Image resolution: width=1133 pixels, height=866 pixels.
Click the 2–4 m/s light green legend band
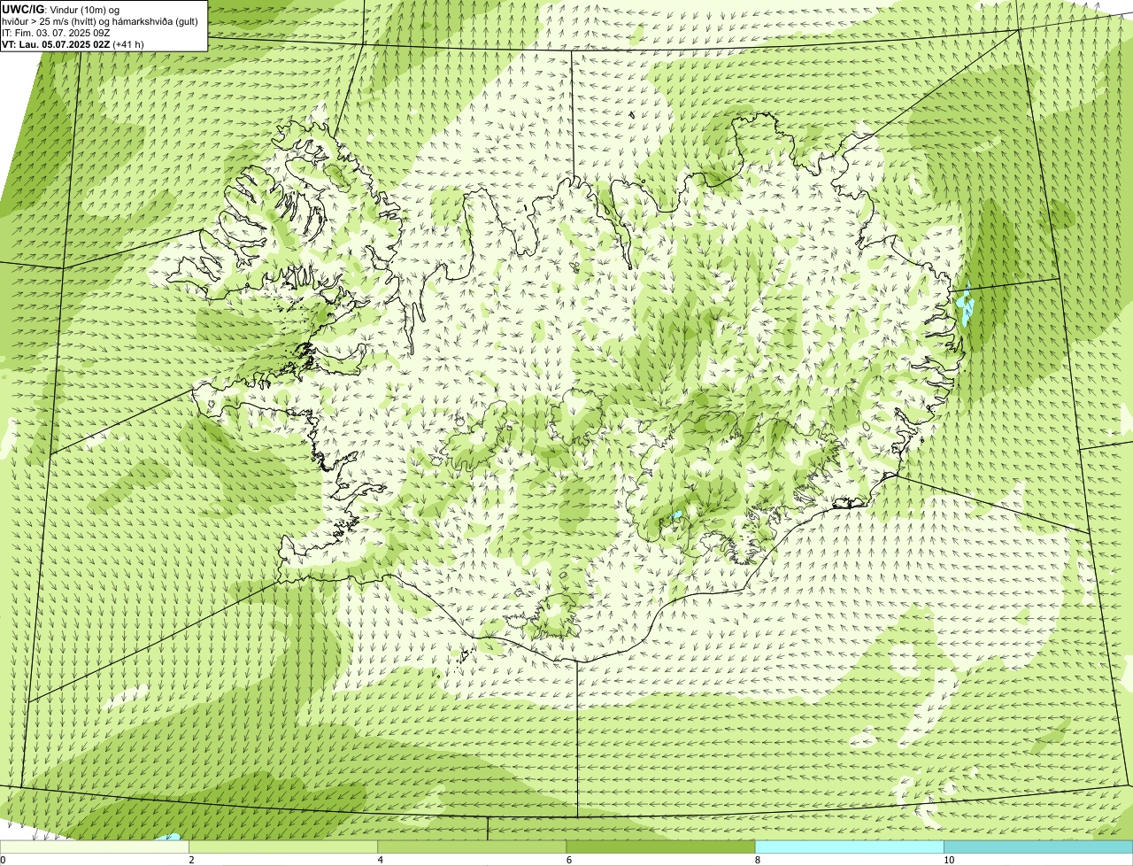(283, 847)
